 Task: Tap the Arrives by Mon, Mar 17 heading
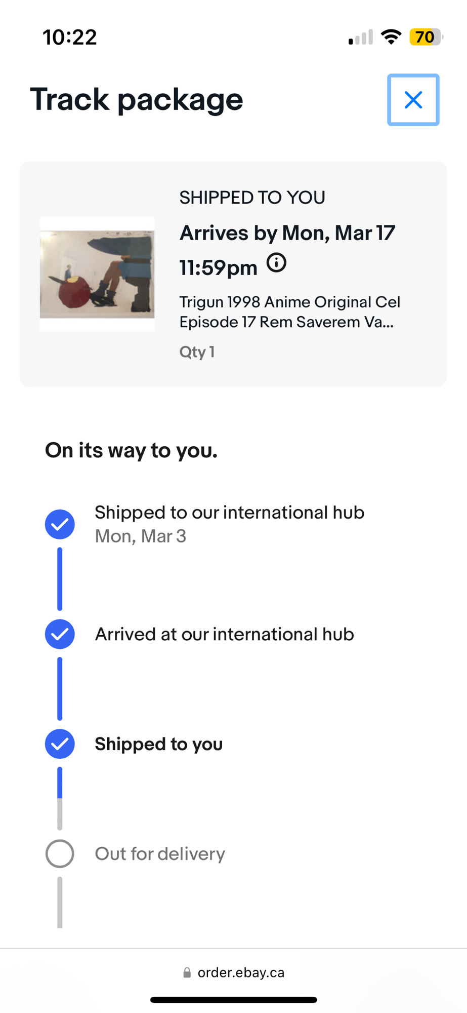(287, 233)
